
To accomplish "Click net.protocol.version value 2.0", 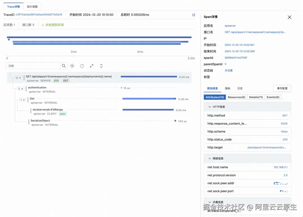I will [285, 175].
